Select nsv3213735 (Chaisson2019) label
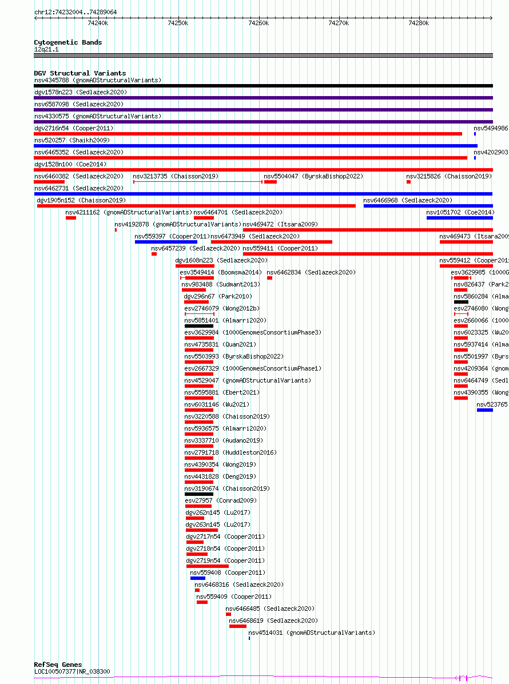The image size is (509, 684). coord(176,176)
